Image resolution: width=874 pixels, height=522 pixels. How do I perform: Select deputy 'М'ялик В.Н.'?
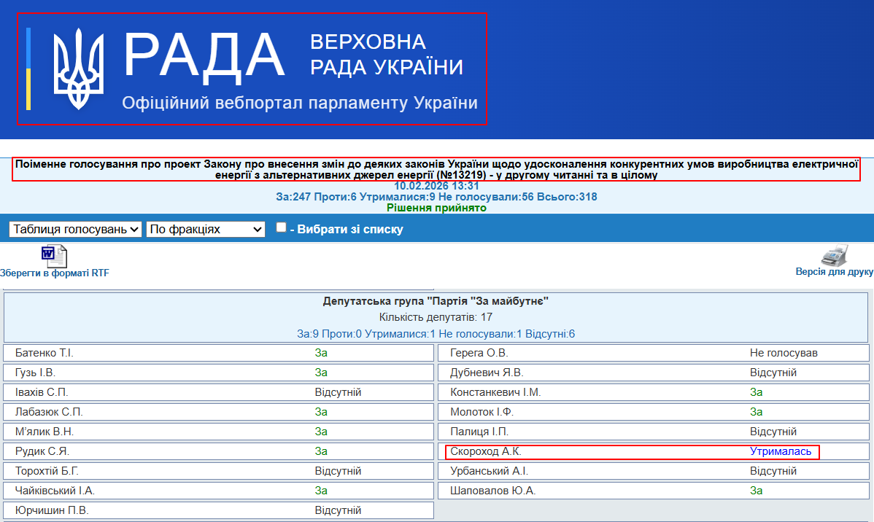click(44, 431)
